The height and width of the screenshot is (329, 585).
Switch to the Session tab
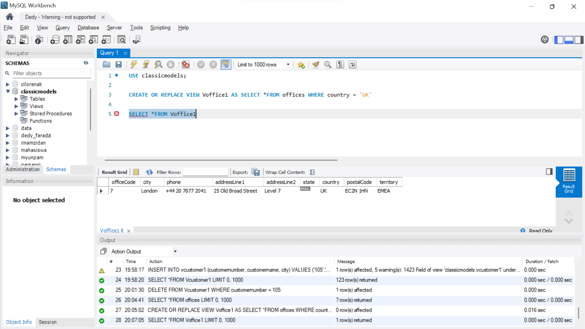coord(48,322)
